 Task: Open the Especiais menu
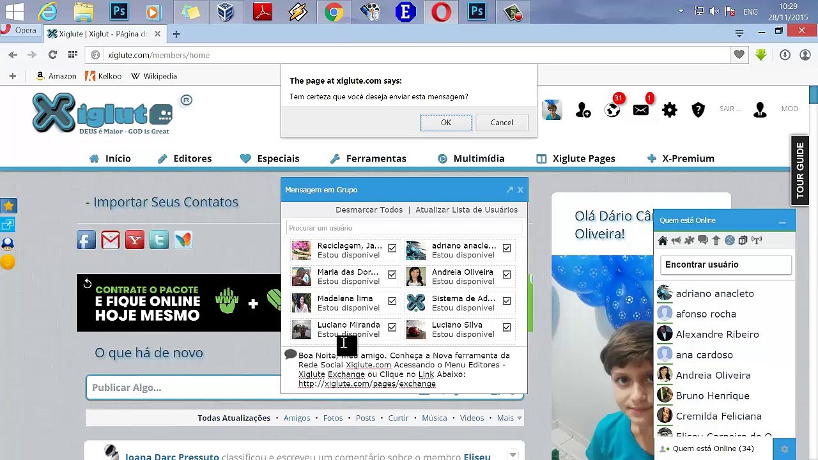pos(270,158)
